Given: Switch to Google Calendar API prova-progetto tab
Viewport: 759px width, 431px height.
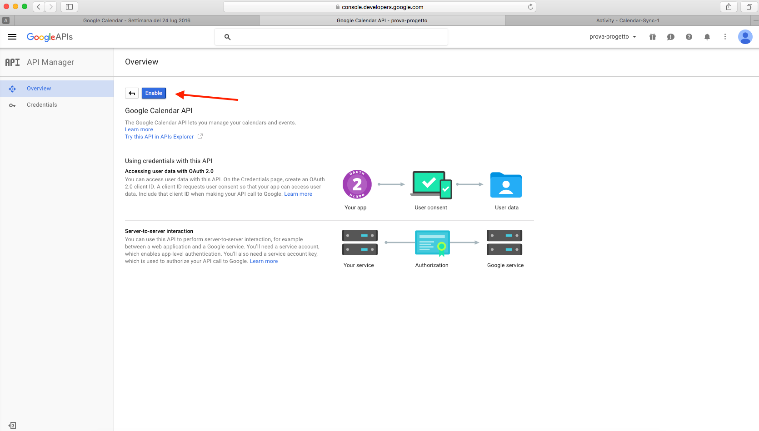Looking at the screenshot, I should point(382,20).
